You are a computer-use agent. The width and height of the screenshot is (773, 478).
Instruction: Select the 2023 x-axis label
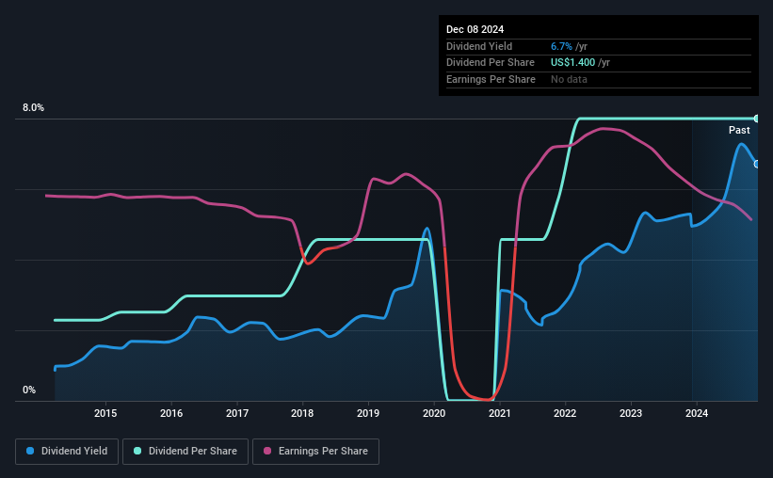click(x=631, y=413)
